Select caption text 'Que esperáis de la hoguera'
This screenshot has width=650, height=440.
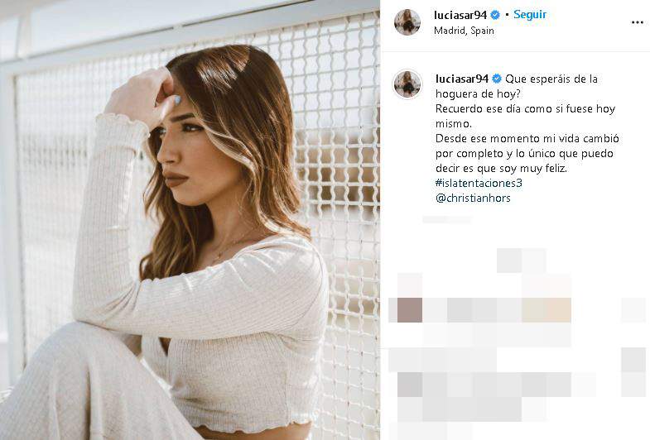[x=517, y=86]
